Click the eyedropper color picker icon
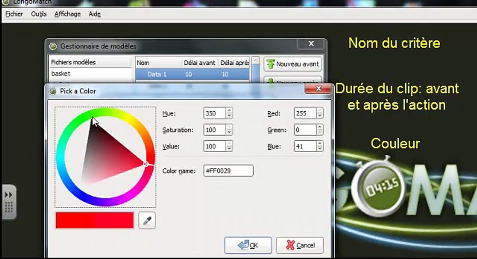 [x=147, y=220]
